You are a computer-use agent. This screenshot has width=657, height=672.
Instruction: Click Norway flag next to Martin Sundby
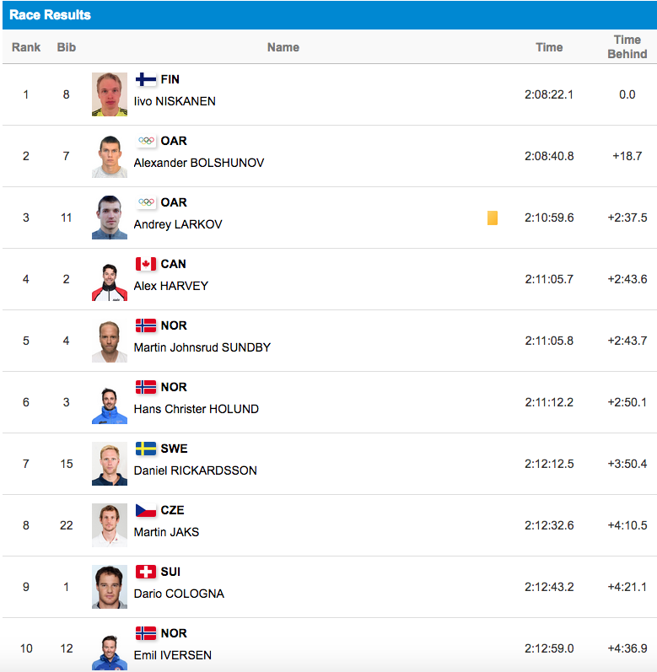click(146, 325)
